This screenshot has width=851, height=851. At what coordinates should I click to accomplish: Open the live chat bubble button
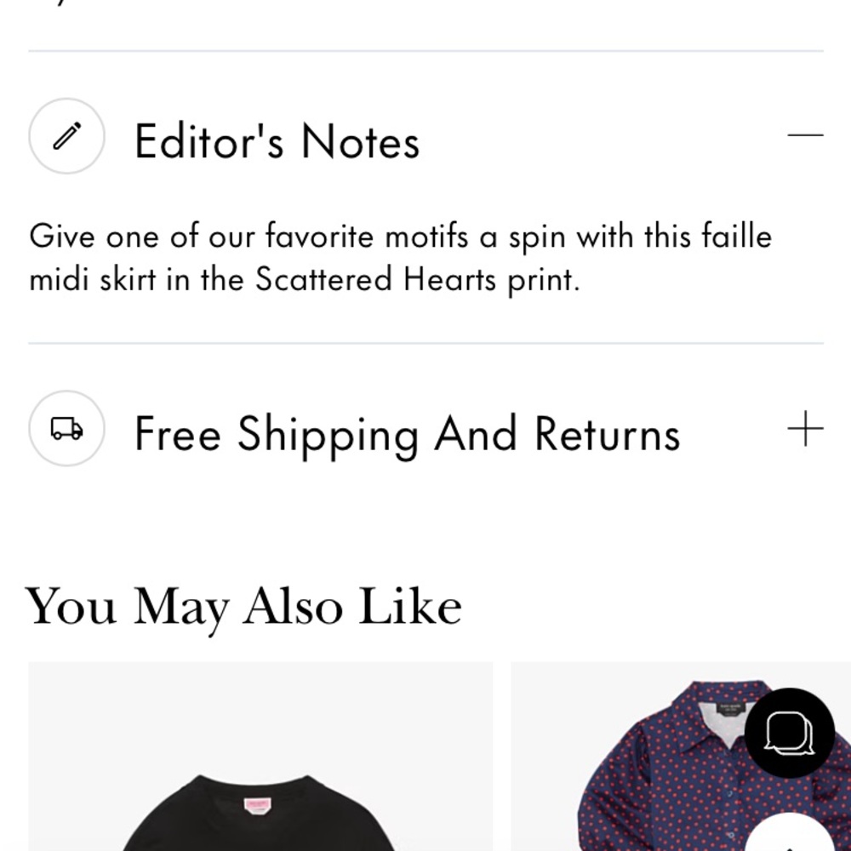tap(789, 734)
